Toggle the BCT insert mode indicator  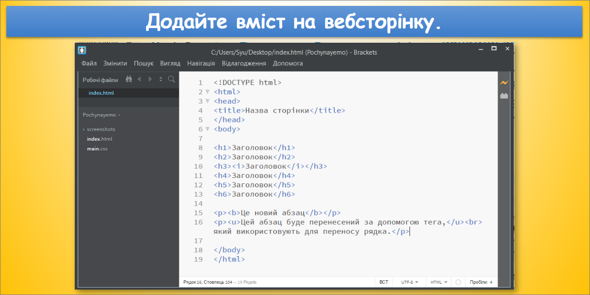click(x=383, y=282)
